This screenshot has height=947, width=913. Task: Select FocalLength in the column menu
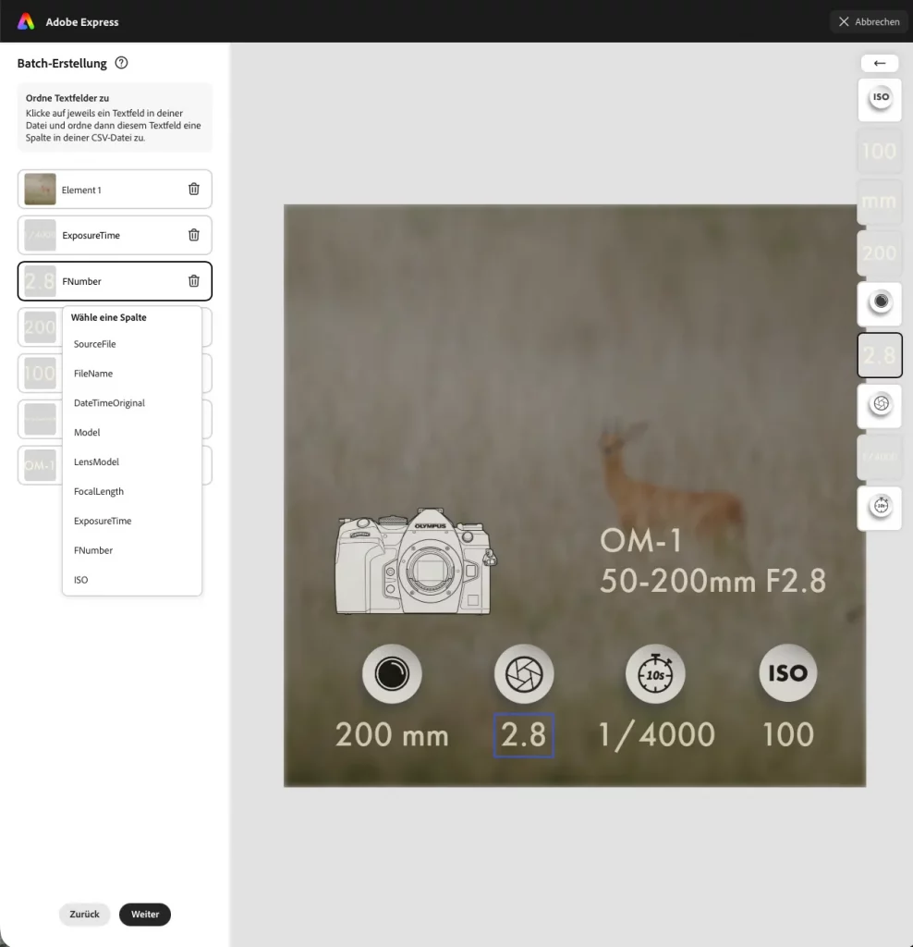[98, 491]
